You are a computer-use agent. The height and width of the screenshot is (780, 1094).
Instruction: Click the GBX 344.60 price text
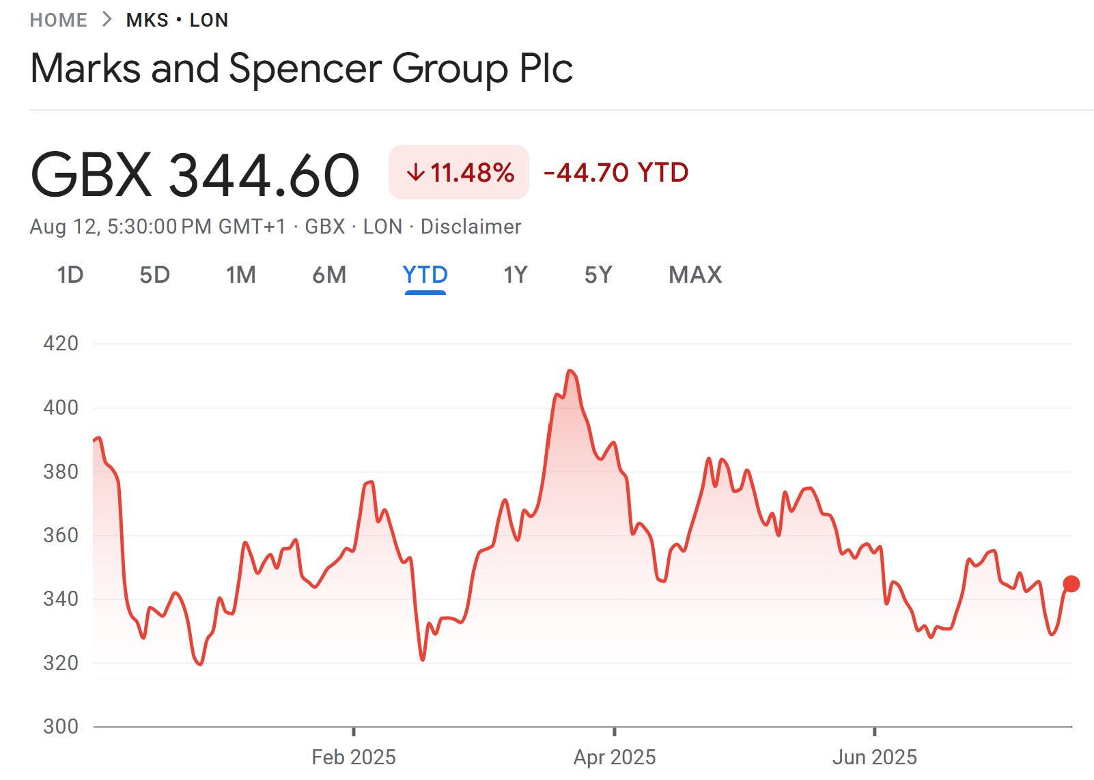pyautogui.click(x=195, y=173)
